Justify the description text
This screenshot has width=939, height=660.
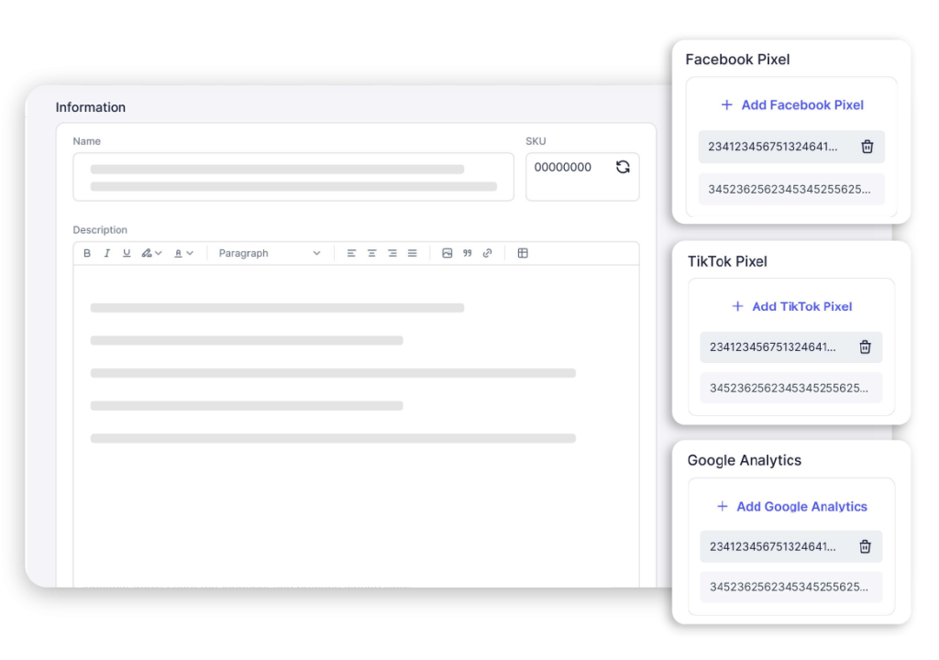412,253
